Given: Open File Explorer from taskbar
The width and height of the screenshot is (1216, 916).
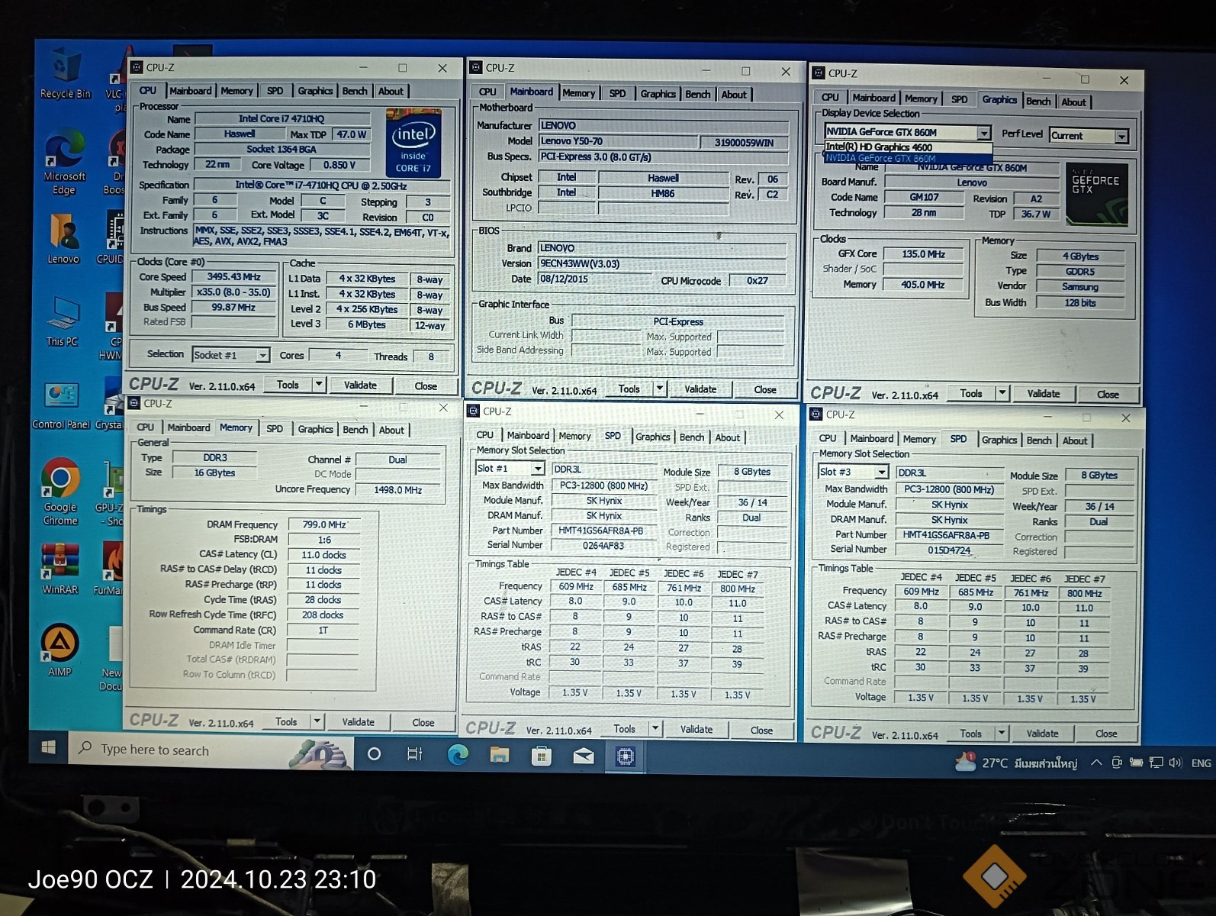Looking at the screenshot, I should coord(500,755).
